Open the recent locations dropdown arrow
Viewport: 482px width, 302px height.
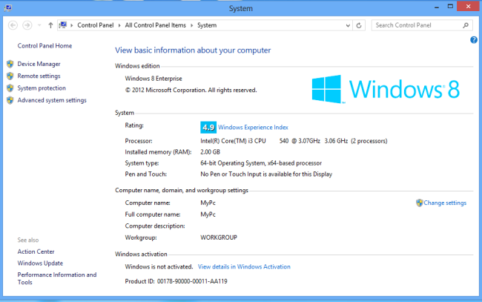[x=39, y=25]
